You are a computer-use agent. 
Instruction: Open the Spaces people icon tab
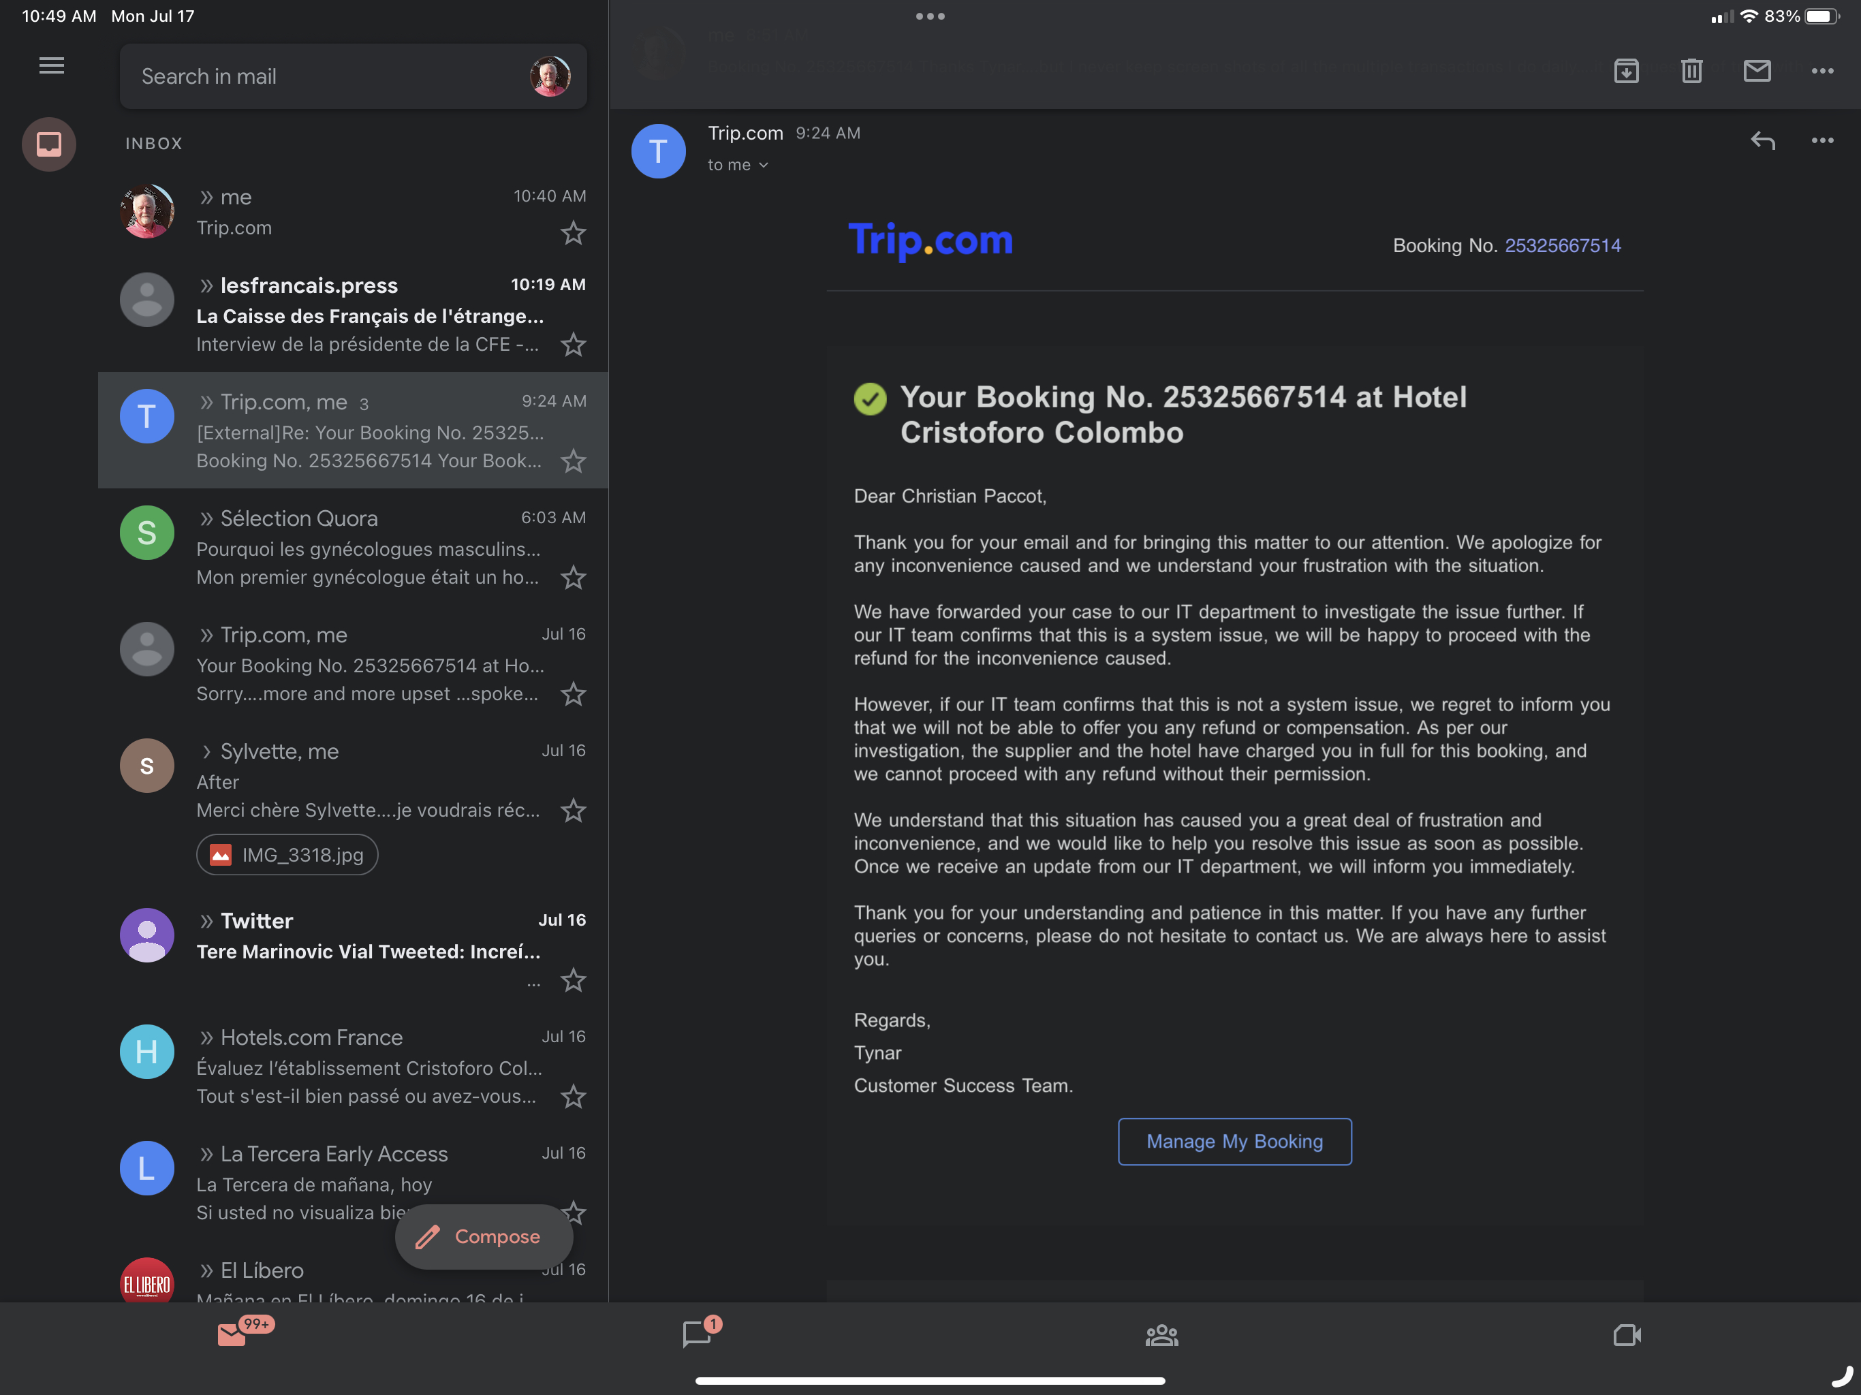point(1161,1334)
